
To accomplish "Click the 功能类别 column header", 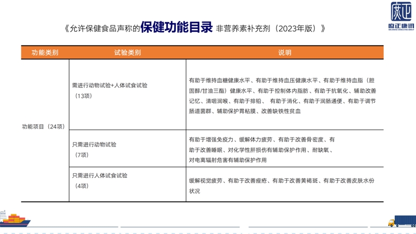I will click(x=45, y=53).
